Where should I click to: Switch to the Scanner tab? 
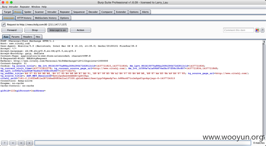click(x=39, y=12)
